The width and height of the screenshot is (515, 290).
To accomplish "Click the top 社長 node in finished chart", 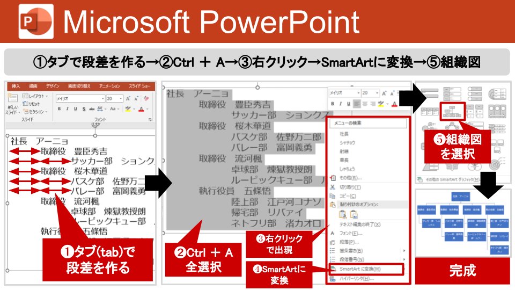I will pos(461,197).
